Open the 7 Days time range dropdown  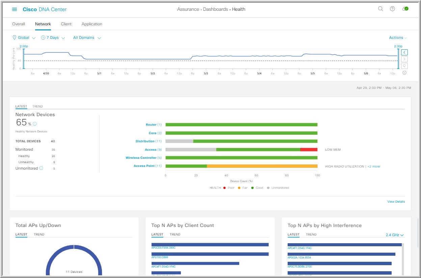pyautogui.click(x=53, y=38)
